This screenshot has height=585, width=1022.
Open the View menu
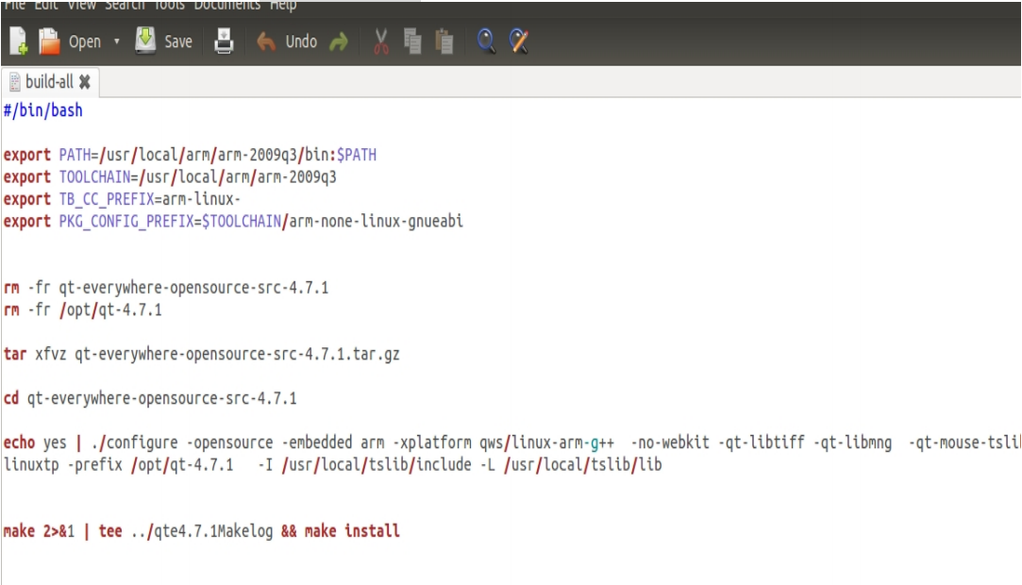coord(81,6)
